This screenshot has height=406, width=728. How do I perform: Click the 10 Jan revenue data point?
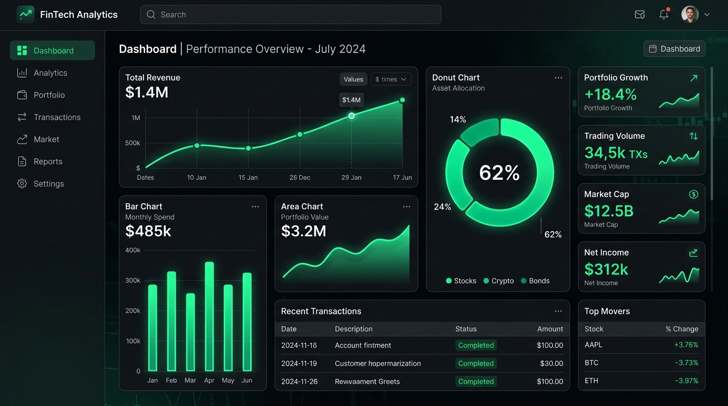point(197,145)
